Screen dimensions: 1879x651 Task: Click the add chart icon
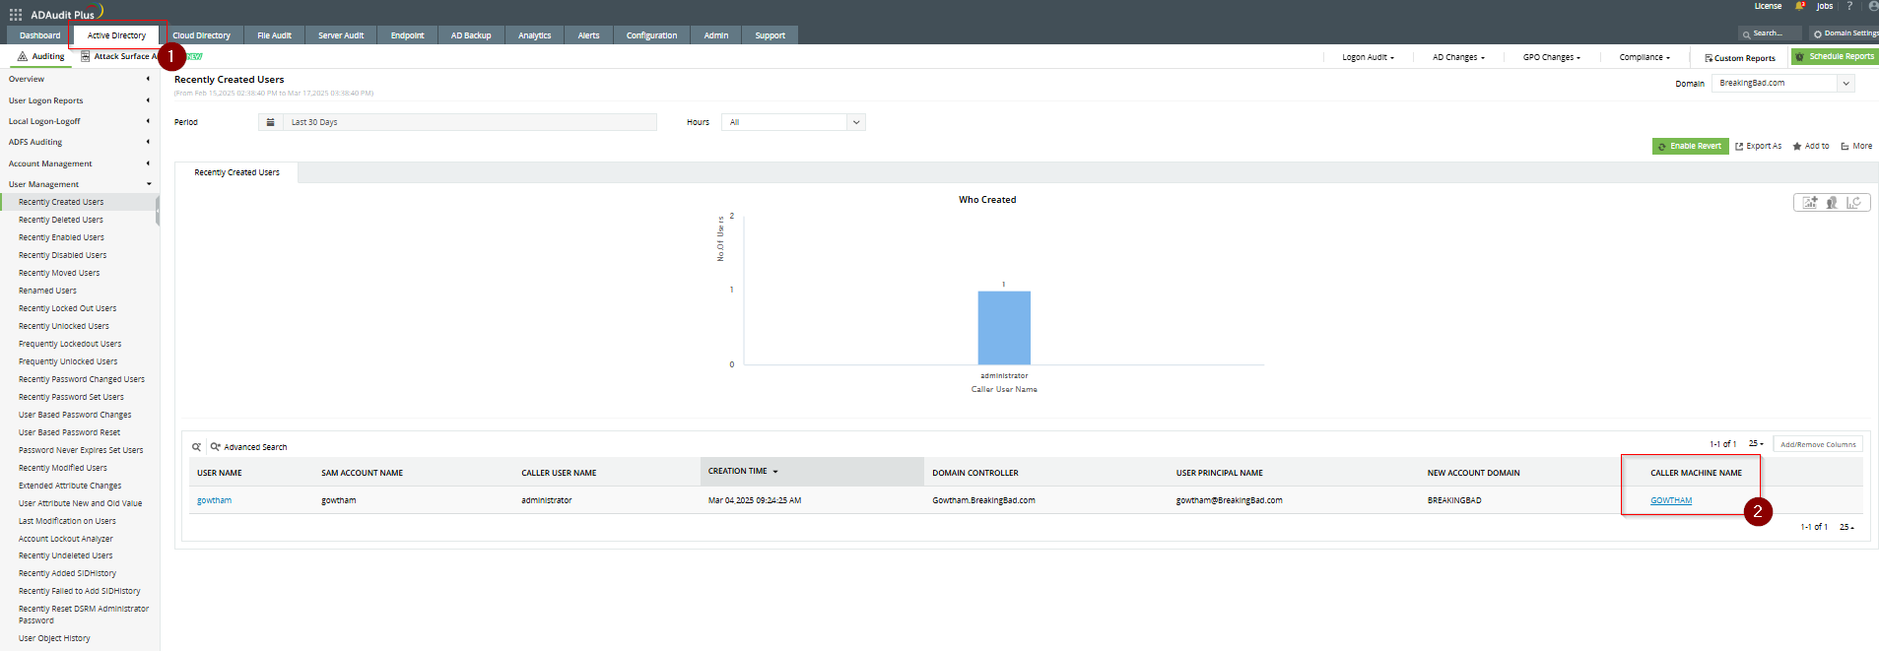point(1810,203)
